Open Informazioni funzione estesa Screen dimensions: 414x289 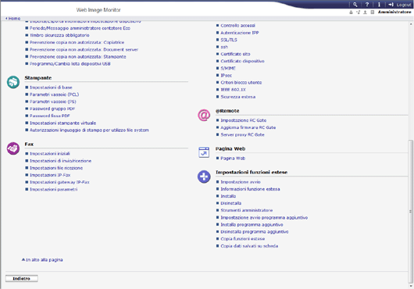point(250,189)
